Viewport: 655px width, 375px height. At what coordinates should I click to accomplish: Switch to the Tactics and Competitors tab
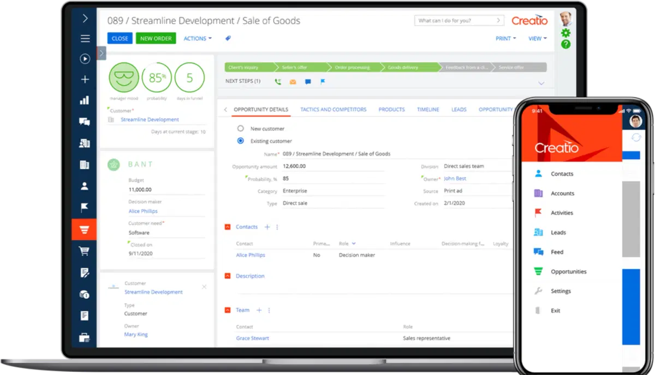pyautogui.click(x=333, y=110)
